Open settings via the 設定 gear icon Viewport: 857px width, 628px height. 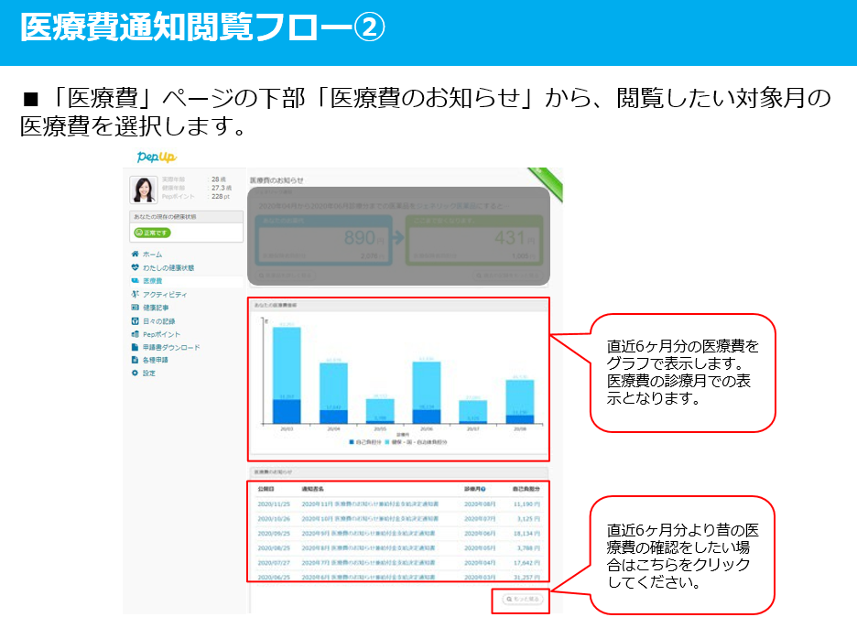pyautogui.click(x=135, y=374)
